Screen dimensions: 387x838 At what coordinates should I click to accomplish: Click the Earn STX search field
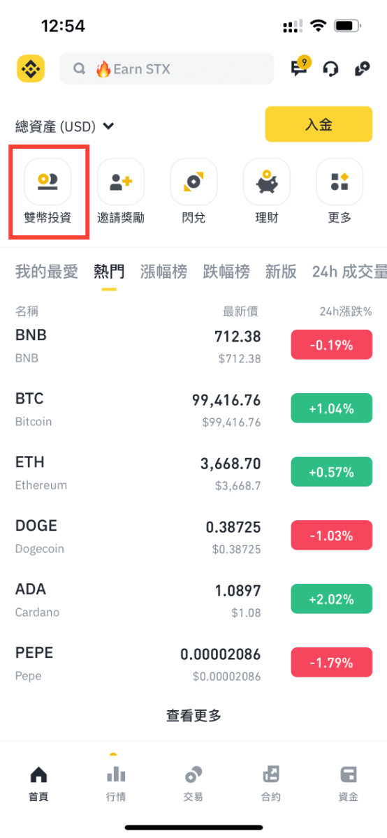click(x=167, y=68)
